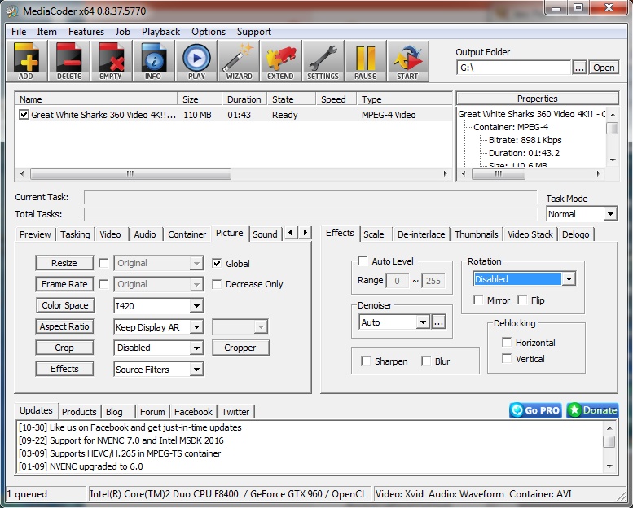Click the Aspect Ratio button
The image size is (633, 508).
click(x=64, y=326)
